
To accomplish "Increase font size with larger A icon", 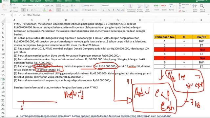I will click(47, 6).
